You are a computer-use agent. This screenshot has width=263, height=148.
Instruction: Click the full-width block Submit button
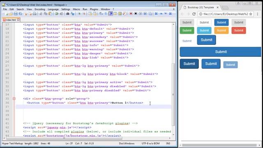click(x=221, y=52)
